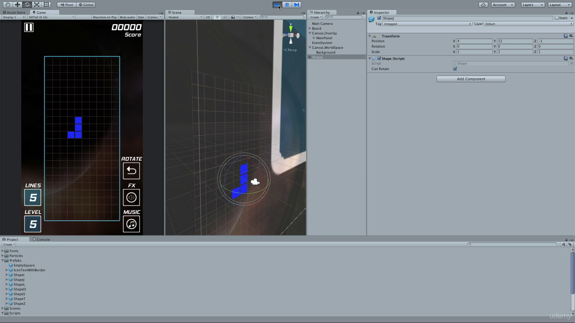Toggle the FX sound icon in game
Image resolution: width=575 pixels, height=323 pixels.
click(x=131, y=197)
